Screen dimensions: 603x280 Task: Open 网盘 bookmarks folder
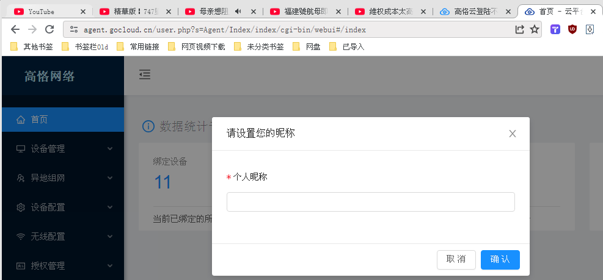[x=307, y=47]
